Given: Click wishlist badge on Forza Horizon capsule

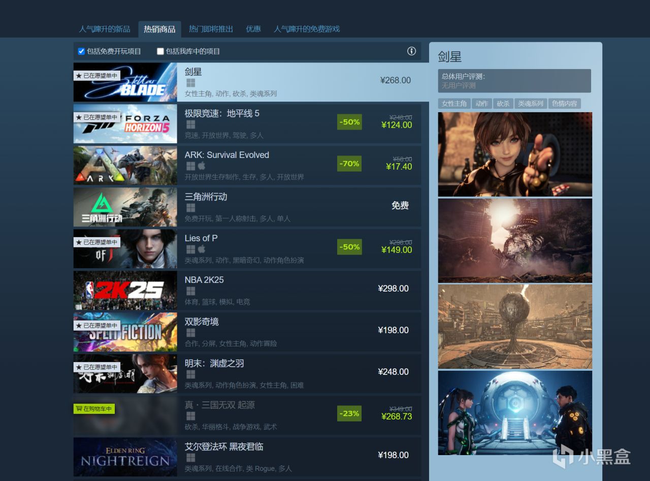Looking at the screenshot, I should 97,117.
